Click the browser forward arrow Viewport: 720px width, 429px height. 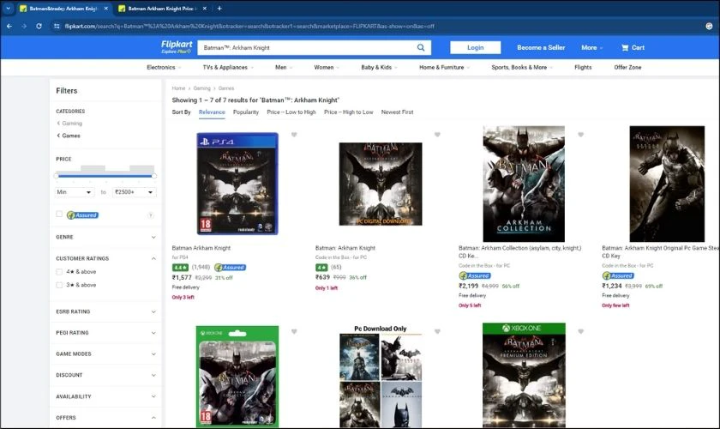point(24,27)
